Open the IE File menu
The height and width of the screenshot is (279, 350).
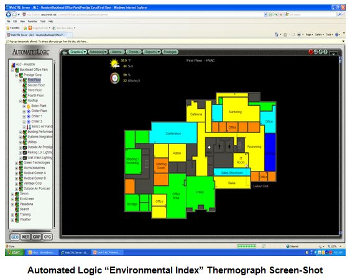point(9,21)
